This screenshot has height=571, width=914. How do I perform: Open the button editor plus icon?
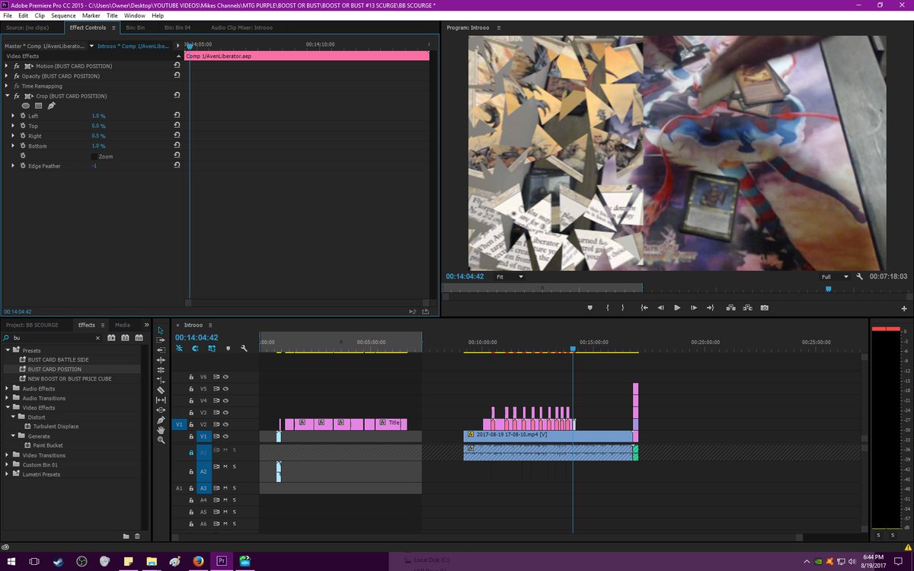click(905, 308)
